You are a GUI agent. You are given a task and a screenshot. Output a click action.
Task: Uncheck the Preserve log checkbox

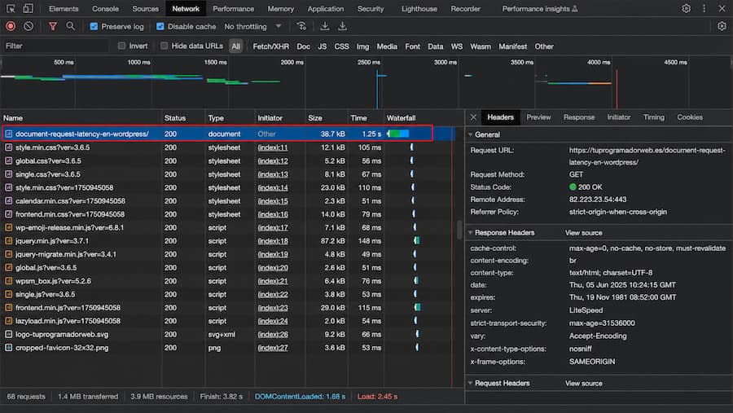pyautogui.click(x=94, y=27)
